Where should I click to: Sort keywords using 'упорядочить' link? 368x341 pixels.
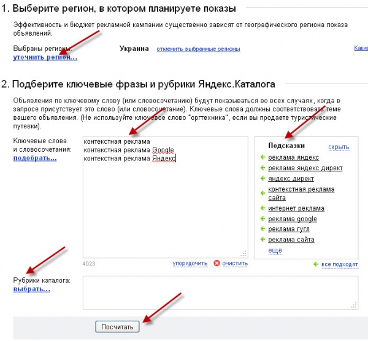[190, 264]
